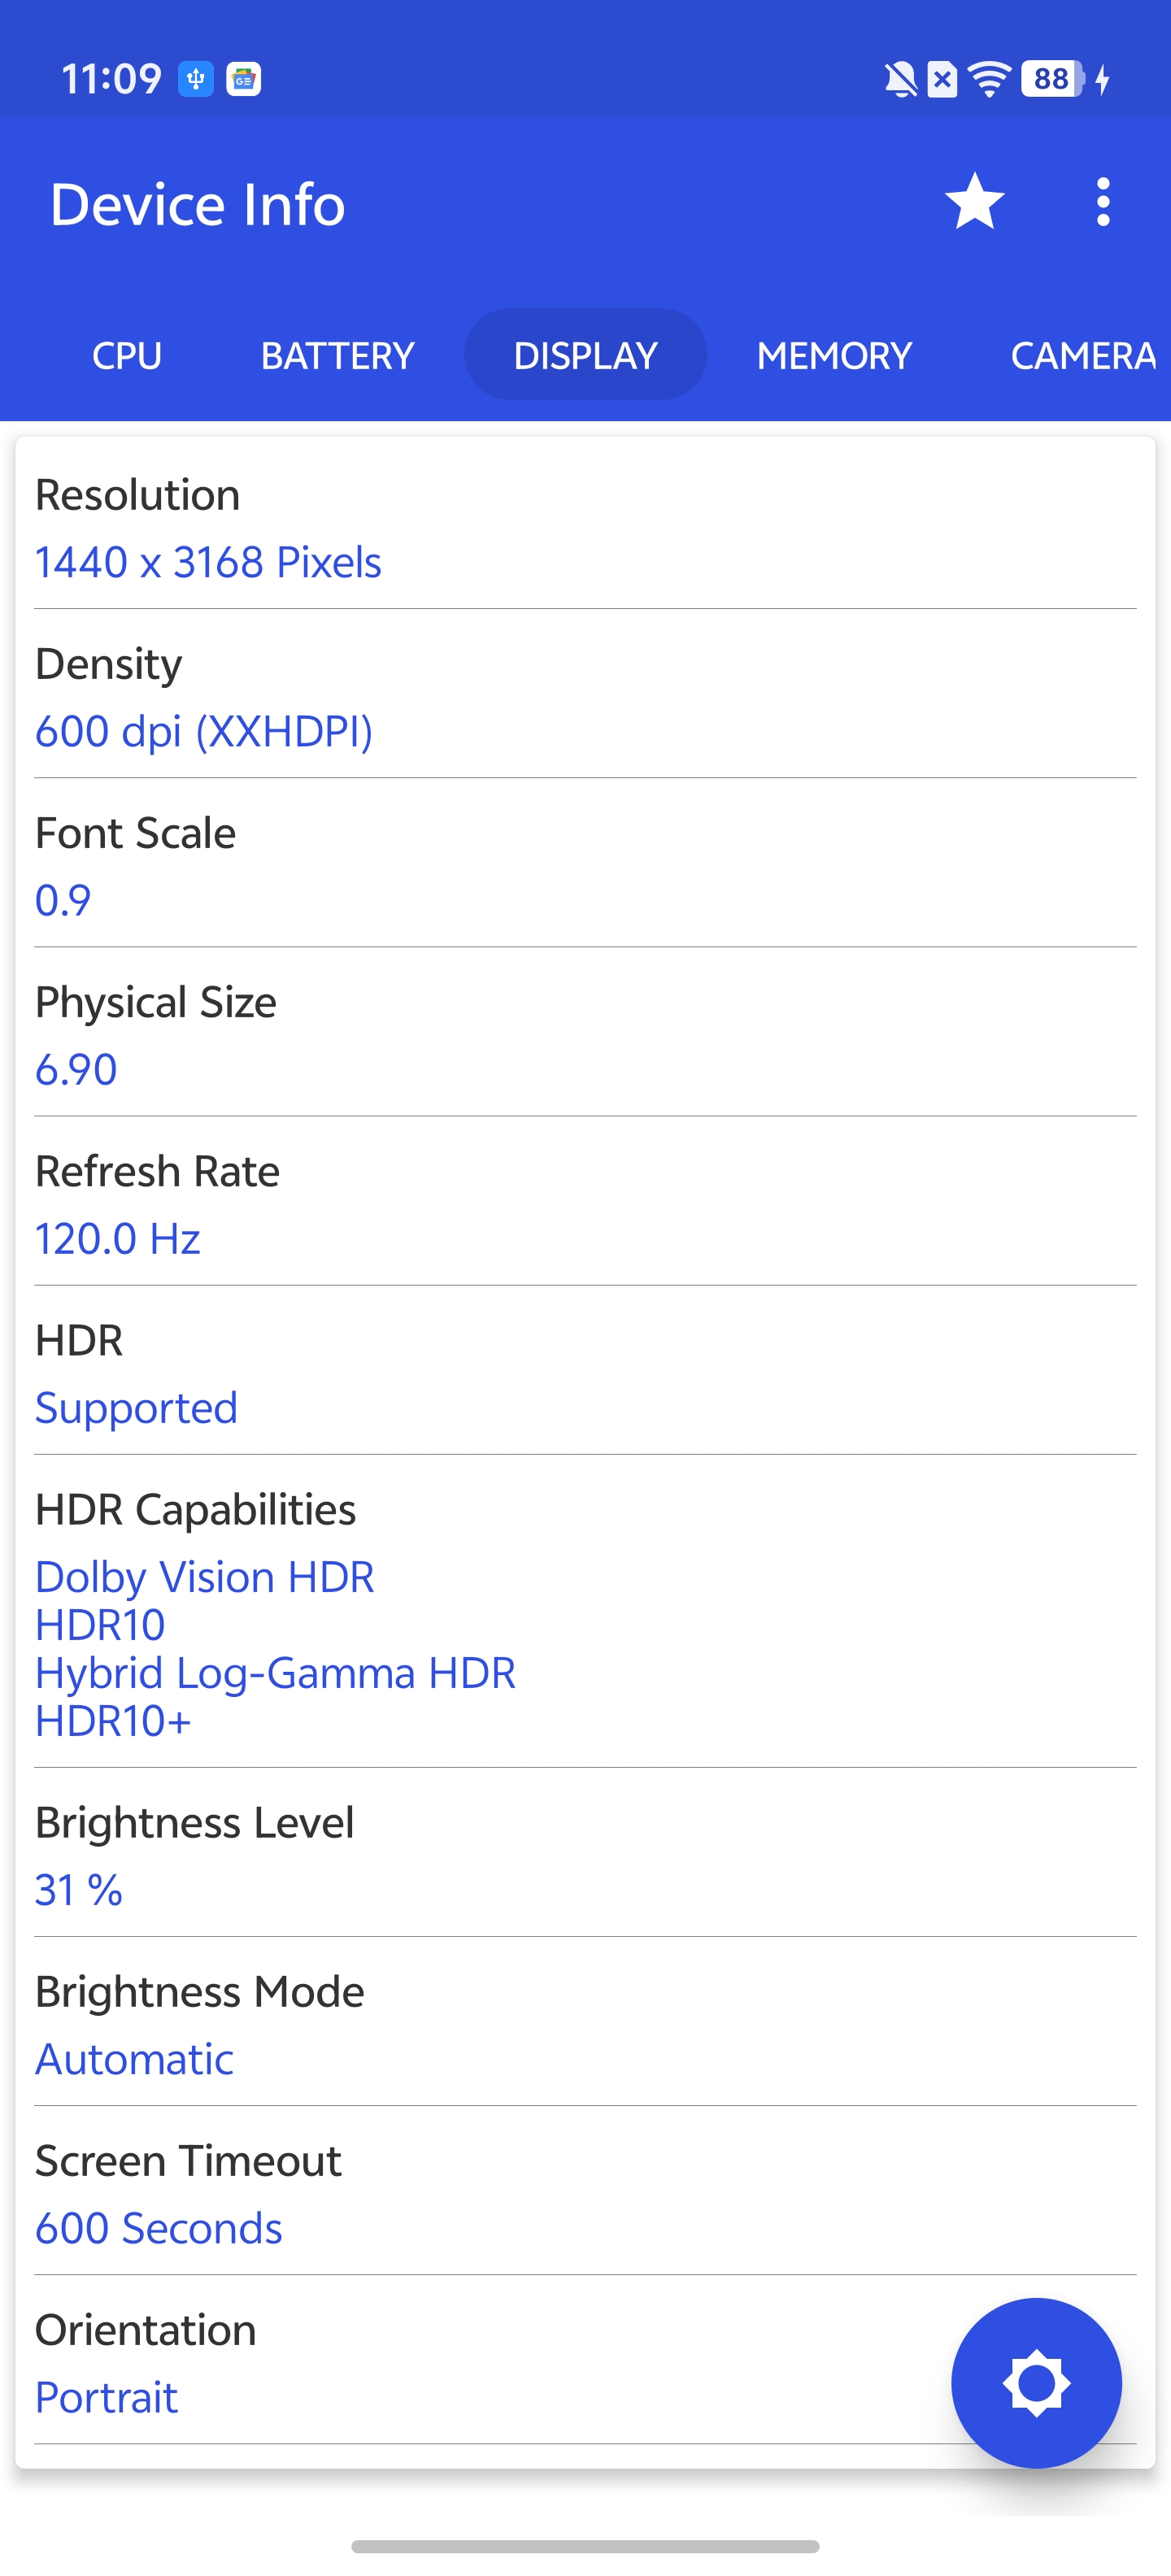
Task: Select the DISPLAY tab
Action: click(x=585, y=356)
